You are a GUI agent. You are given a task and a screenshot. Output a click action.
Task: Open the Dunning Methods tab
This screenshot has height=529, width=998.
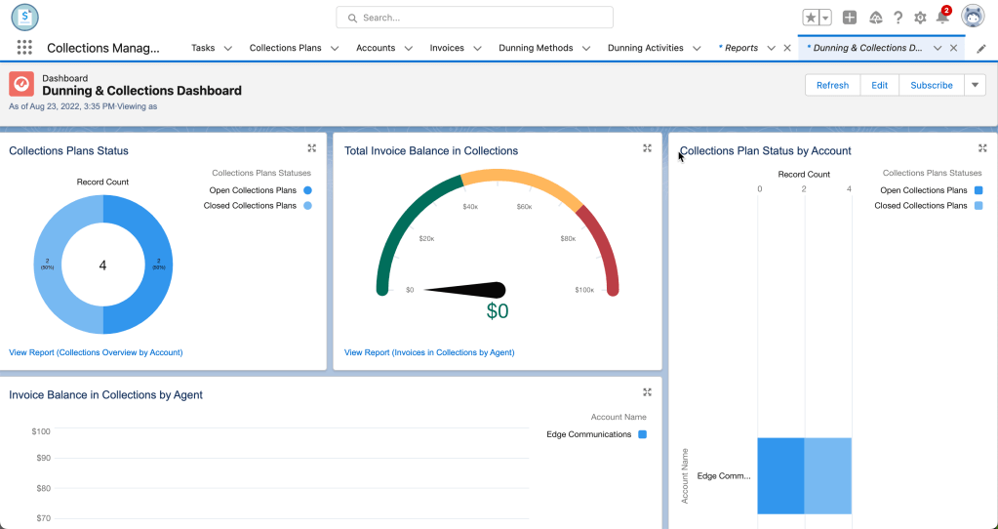(x=536, y=48)
